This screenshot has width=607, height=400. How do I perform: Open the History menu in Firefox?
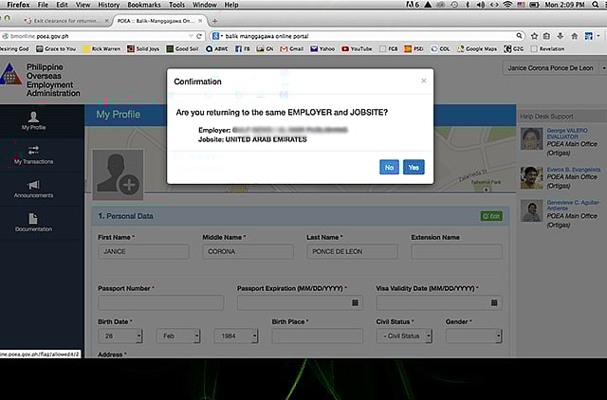click(107, 5)
